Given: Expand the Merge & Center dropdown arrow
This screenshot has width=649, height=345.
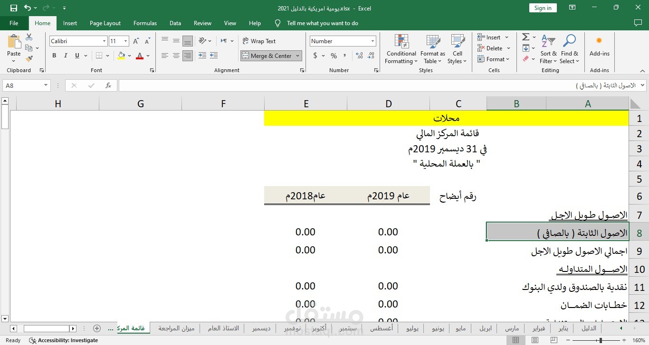Looking at the screenshot, I should tap(298, 56).
